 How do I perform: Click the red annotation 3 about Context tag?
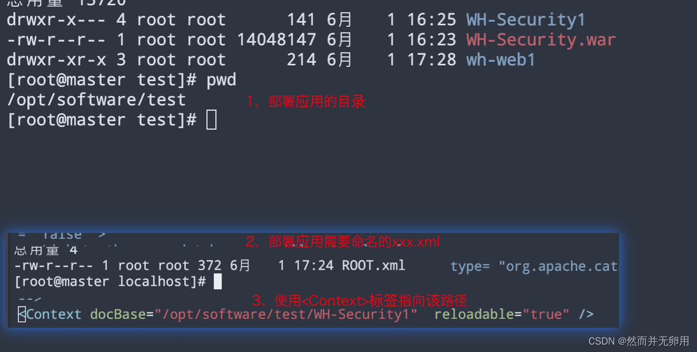360,301
